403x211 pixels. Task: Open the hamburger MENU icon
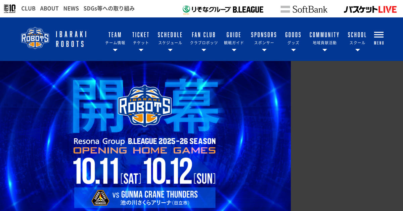pos(379,38)
